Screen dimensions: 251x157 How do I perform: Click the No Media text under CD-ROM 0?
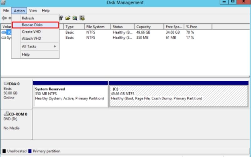coord(12,128)
